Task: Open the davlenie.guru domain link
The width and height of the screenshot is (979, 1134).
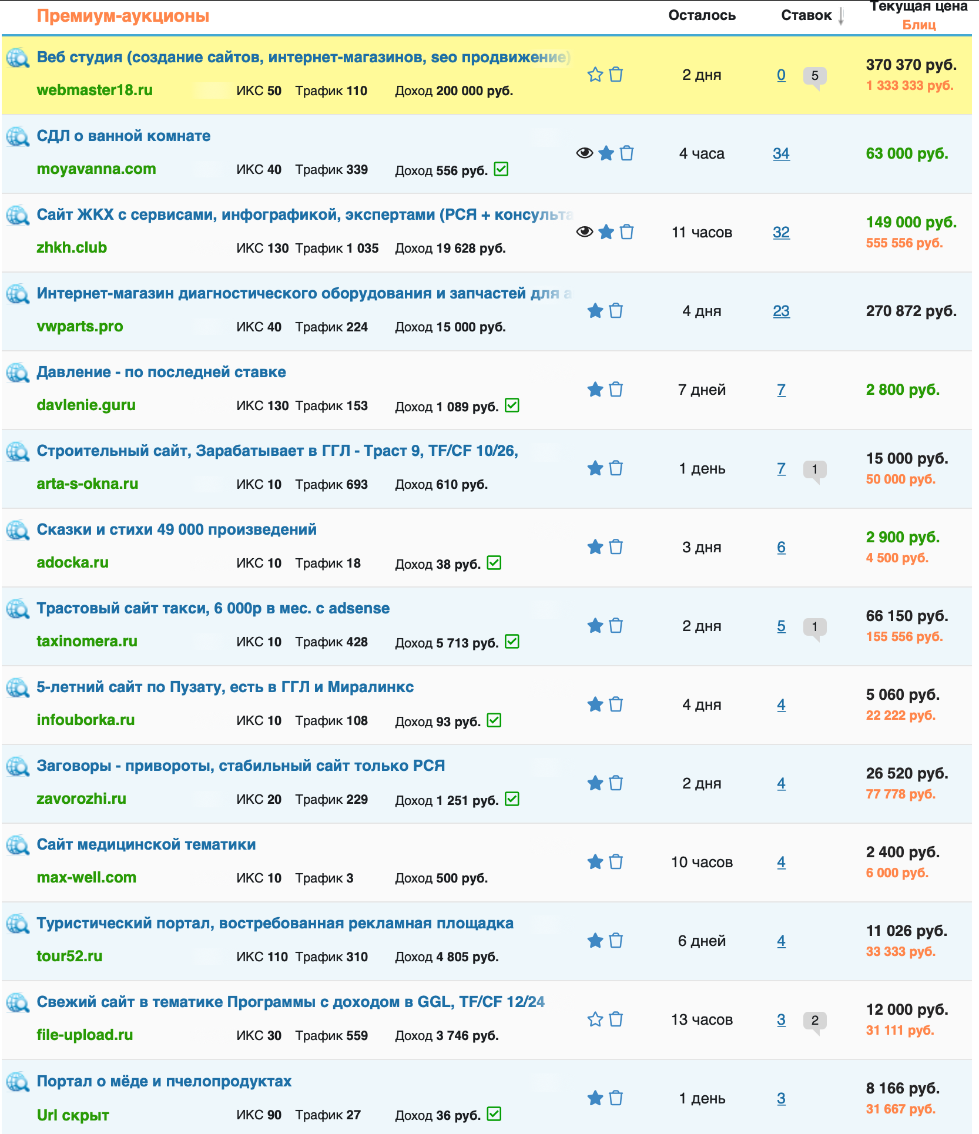Action: 86,405
